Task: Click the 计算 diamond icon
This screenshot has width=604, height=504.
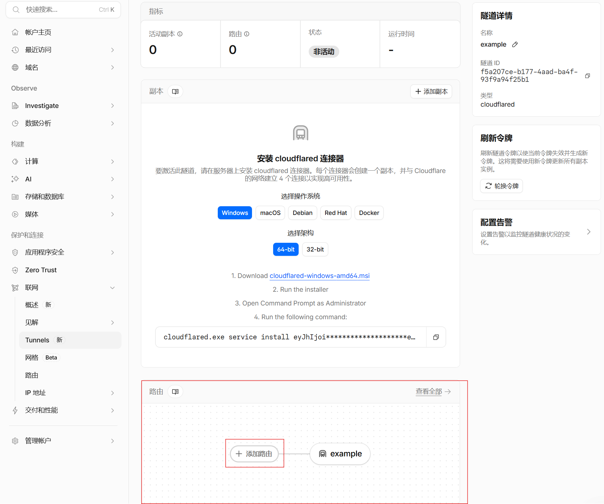Action: coord(15,162)
